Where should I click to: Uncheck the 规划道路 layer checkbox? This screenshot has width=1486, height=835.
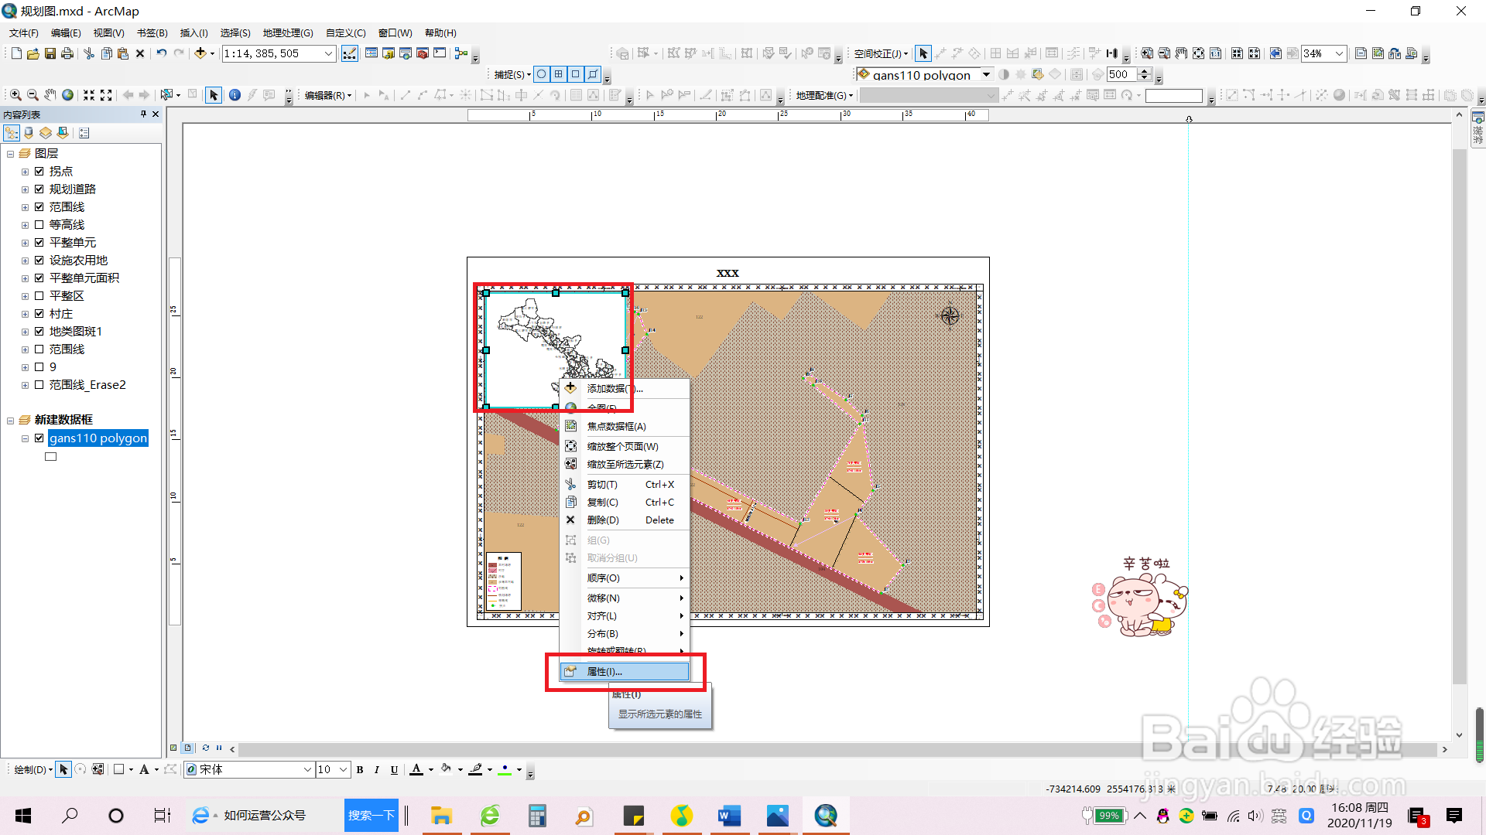point(39,189)
